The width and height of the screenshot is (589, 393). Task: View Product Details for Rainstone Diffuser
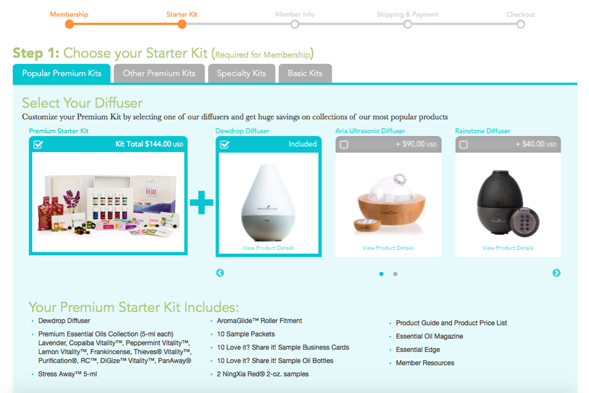pos(508,248)
